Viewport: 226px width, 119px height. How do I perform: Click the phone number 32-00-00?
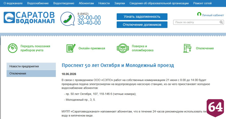[89, 18]
